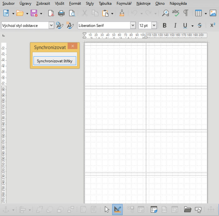This screenshot has height=216, width=219.
Task: Redo the last undone action
Action: 148,13
